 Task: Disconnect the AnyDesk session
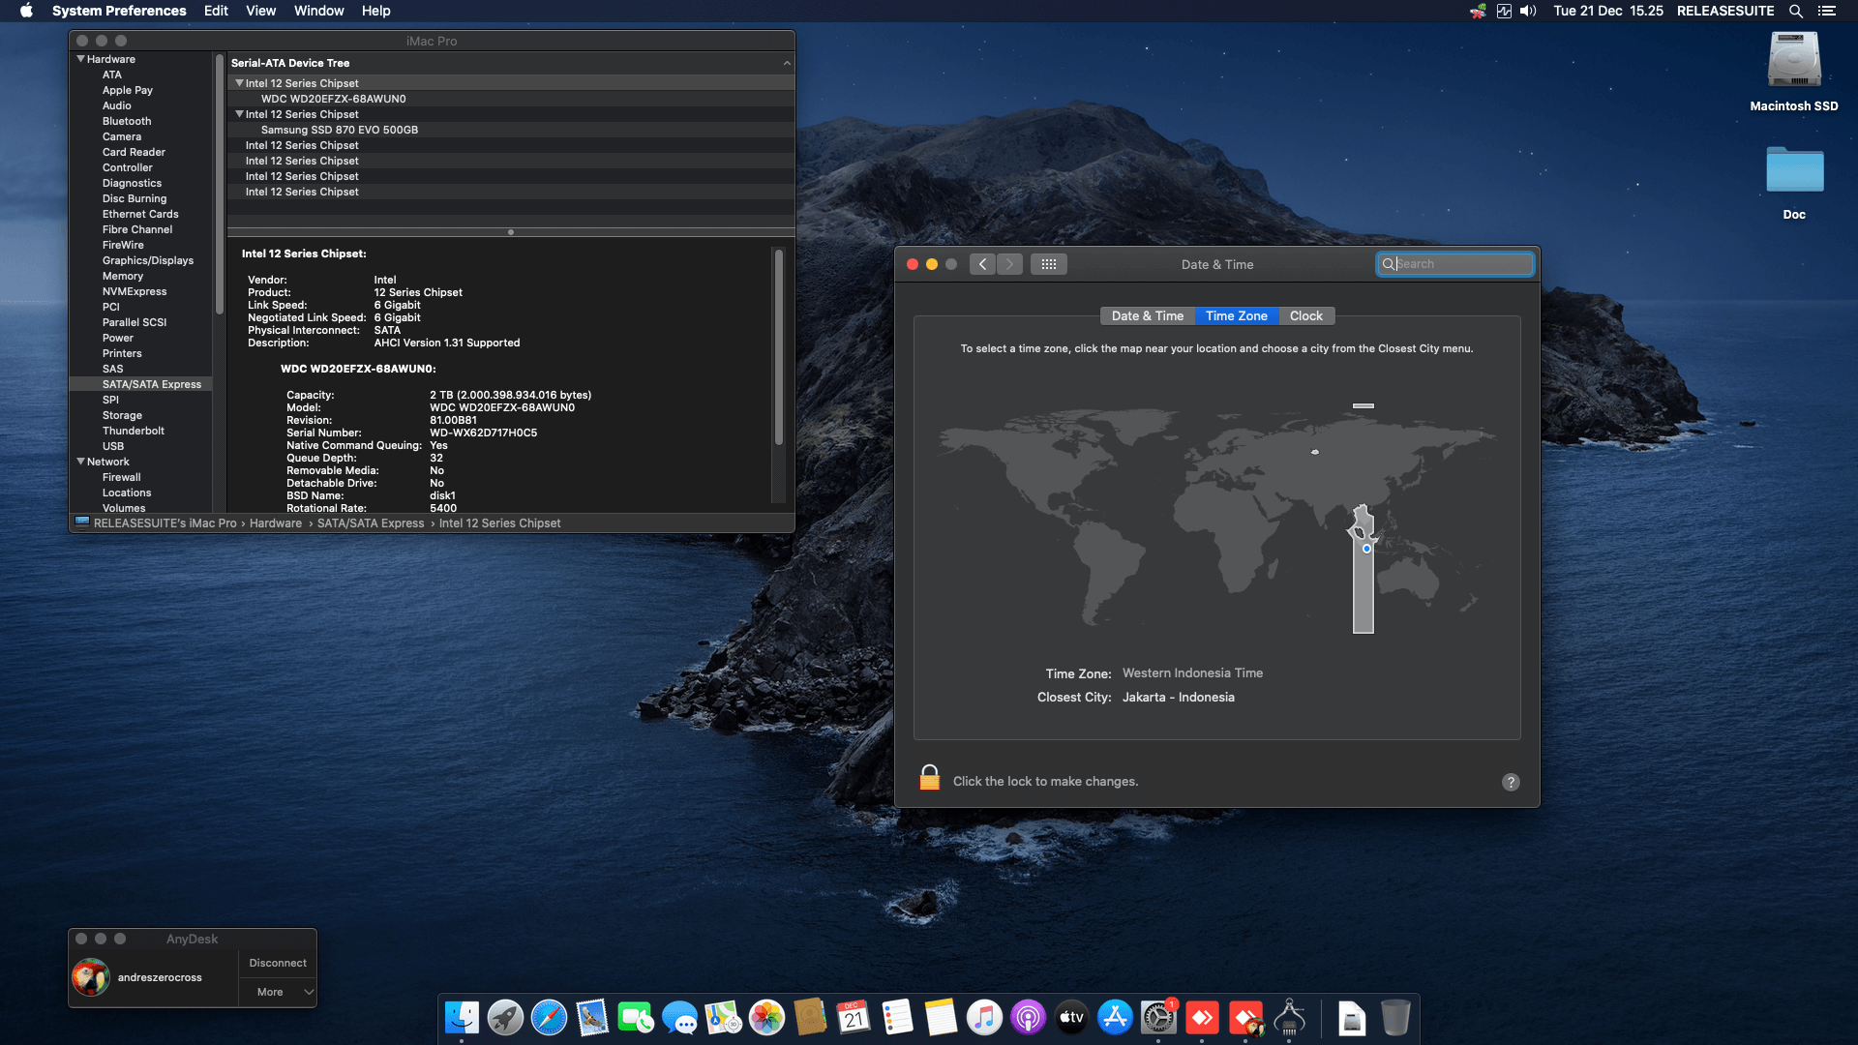278,963
